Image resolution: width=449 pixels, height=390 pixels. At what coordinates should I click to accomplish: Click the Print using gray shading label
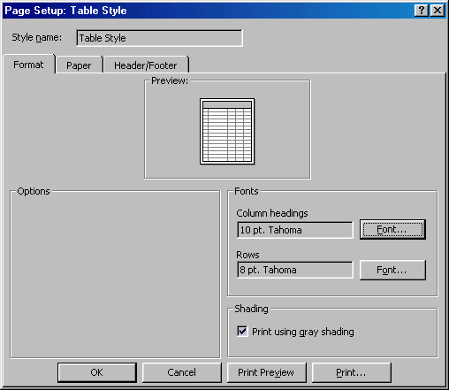[303, 332]
